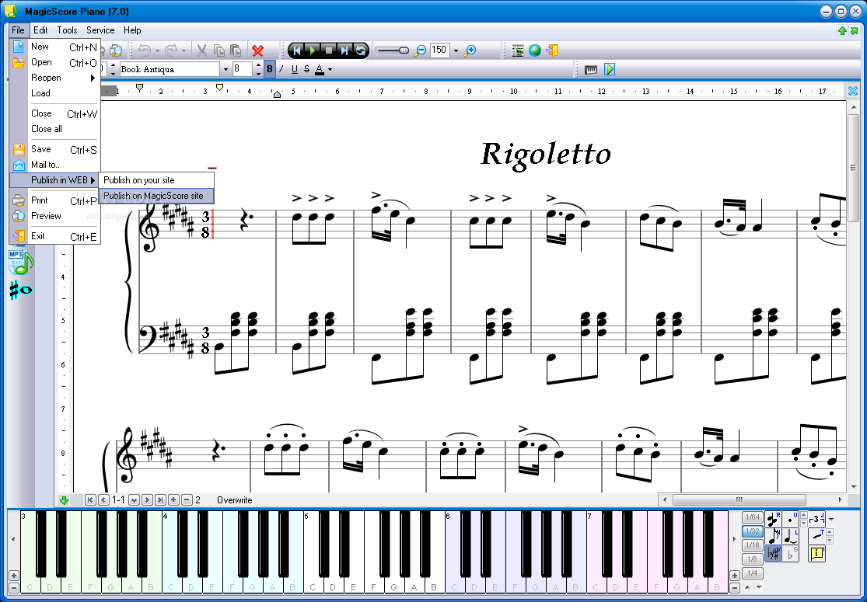Click the green play-from-cursor icon
This screenshot has height=602, width=867.
pos(610,70)
